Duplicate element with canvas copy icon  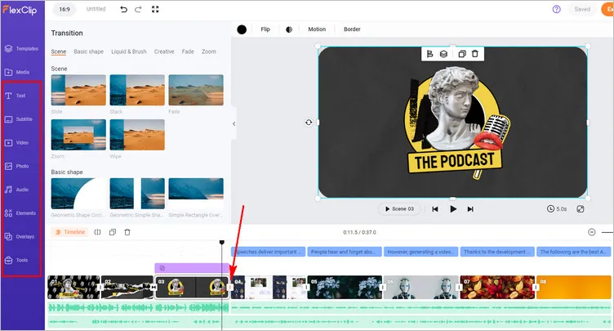(x=462, y=54)
